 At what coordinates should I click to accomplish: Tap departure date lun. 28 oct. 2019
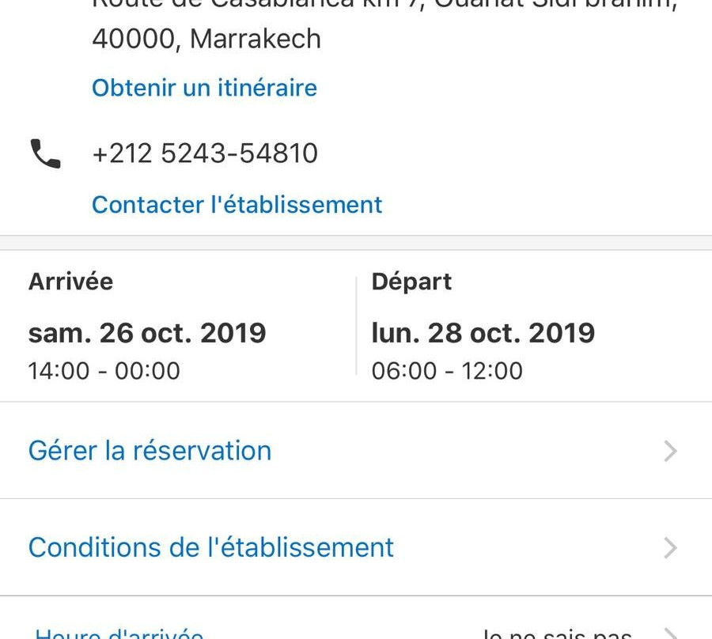tap(483, 333)
